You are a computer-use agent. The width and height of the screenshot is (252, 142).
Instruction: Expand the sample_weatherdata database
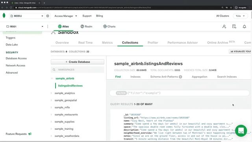[x=51, y=136]
